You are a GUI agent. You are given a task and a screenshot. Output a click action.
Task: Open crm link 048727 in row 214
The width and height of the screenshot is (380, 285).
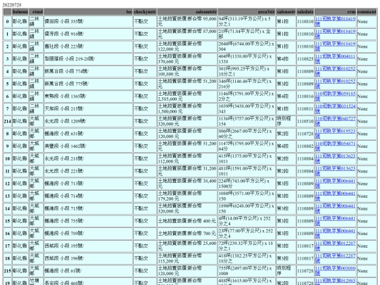[x=335, y=121]
